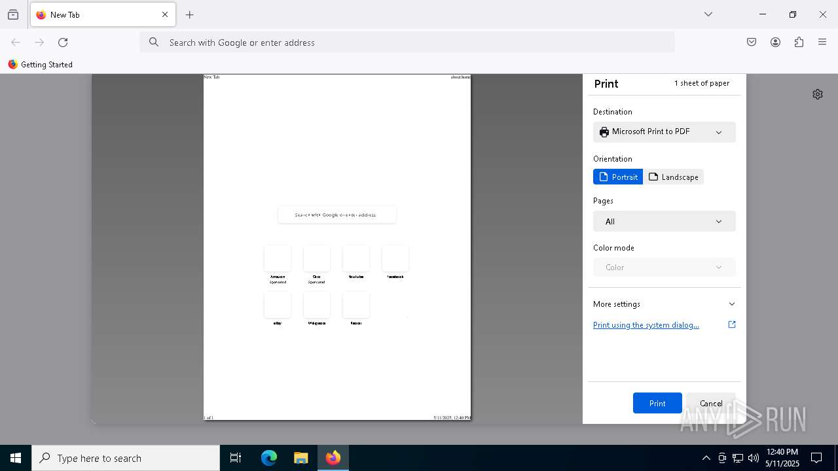Reload the current page
This screenshot has height=471, width=838.
pos(63,43)
